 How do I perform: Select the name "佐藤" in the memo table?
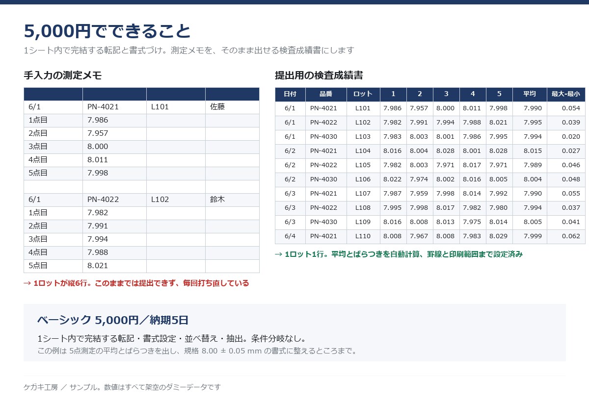[x=217, y=107]
